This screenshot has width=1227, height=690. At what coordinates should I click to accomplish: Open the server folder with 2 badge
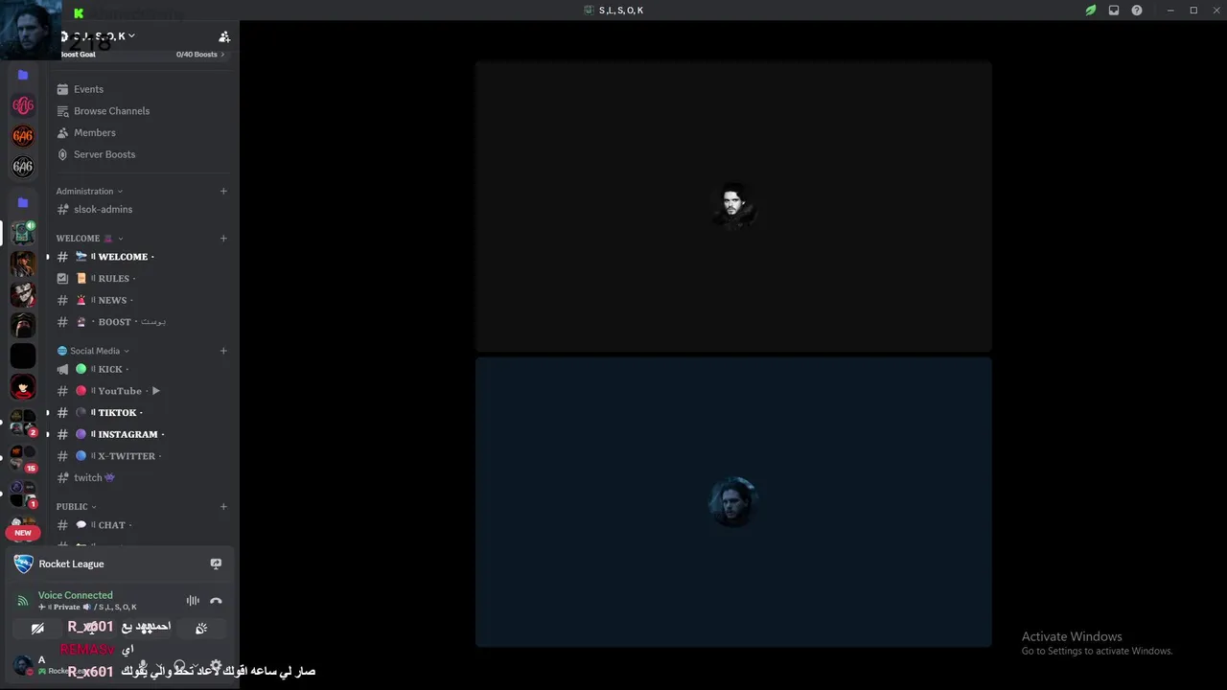tap(23, 423)
